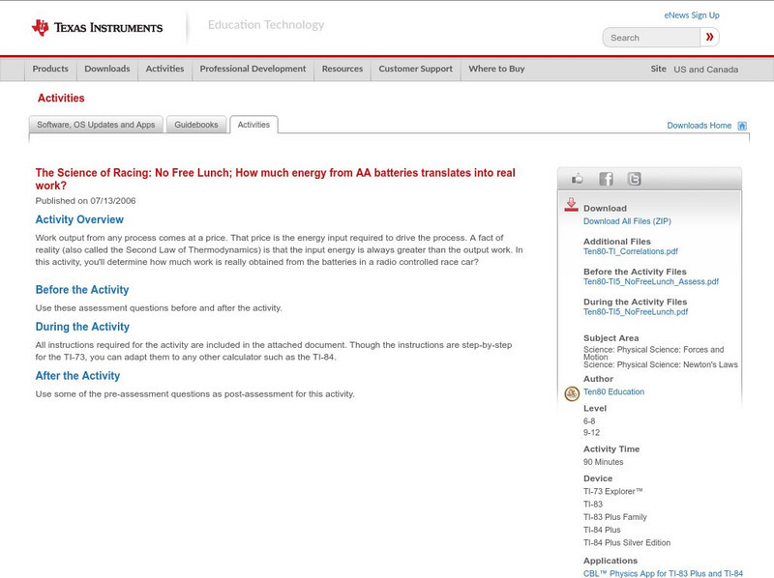Image resolution: width=774 pixels, height=578 pixels.
Task: Open CBL Physics App for TI-83 Plus link
Action: 663,573
